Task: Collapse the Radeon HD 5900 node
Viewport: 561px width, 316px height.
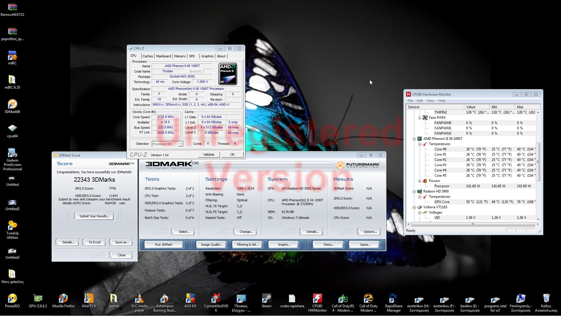Action: click(414, 191)
